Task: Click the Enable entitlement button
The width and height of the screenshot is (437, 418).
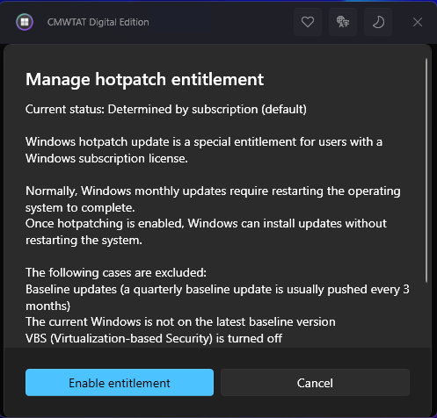Action: point(120,383)
